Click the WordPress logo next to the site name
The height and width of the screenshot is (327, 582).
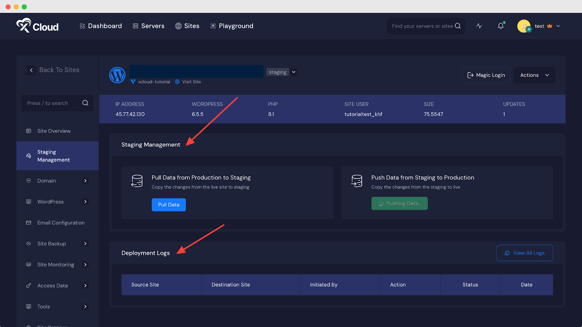point(117,75)
